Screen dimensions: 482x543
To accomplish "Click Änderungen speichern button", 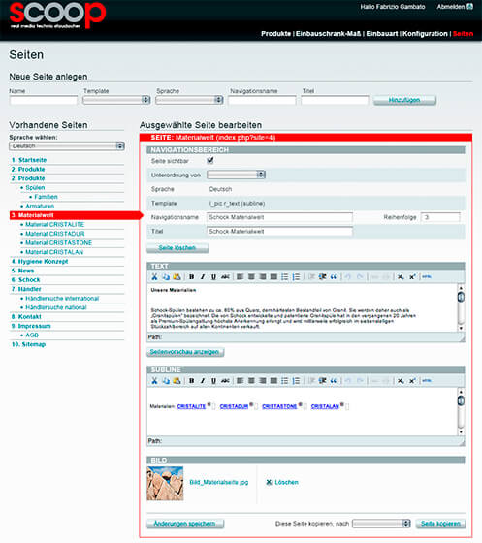I will pos(185,524).
